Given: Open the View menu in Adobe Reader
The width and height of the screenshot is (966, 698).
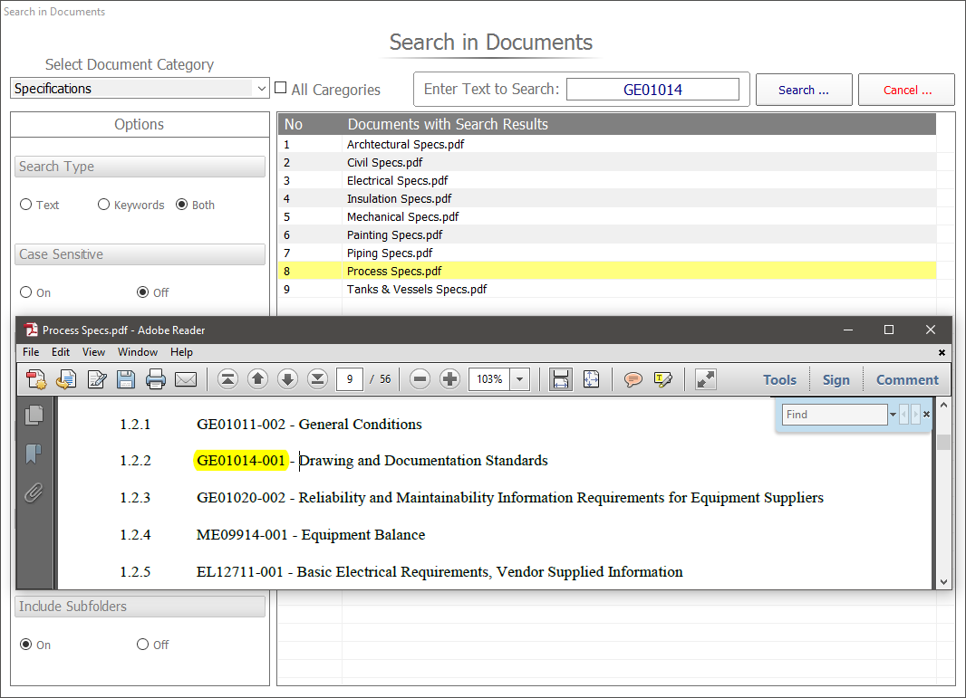Looking at the screenshot, I should [x=93, y=352].
